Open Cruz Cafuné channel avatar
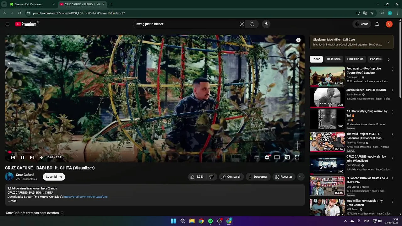This screenshot has width=402, height=226. coord(9,177)
